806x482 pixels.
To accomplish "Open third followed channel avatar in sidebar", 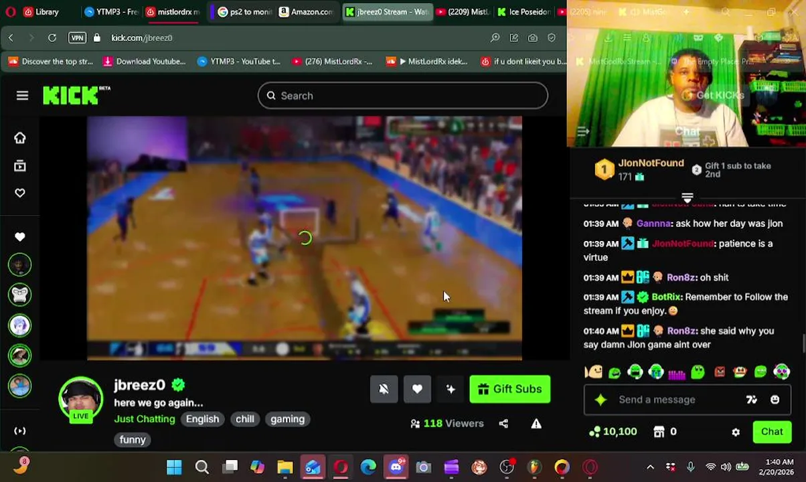I will point(20,325).
